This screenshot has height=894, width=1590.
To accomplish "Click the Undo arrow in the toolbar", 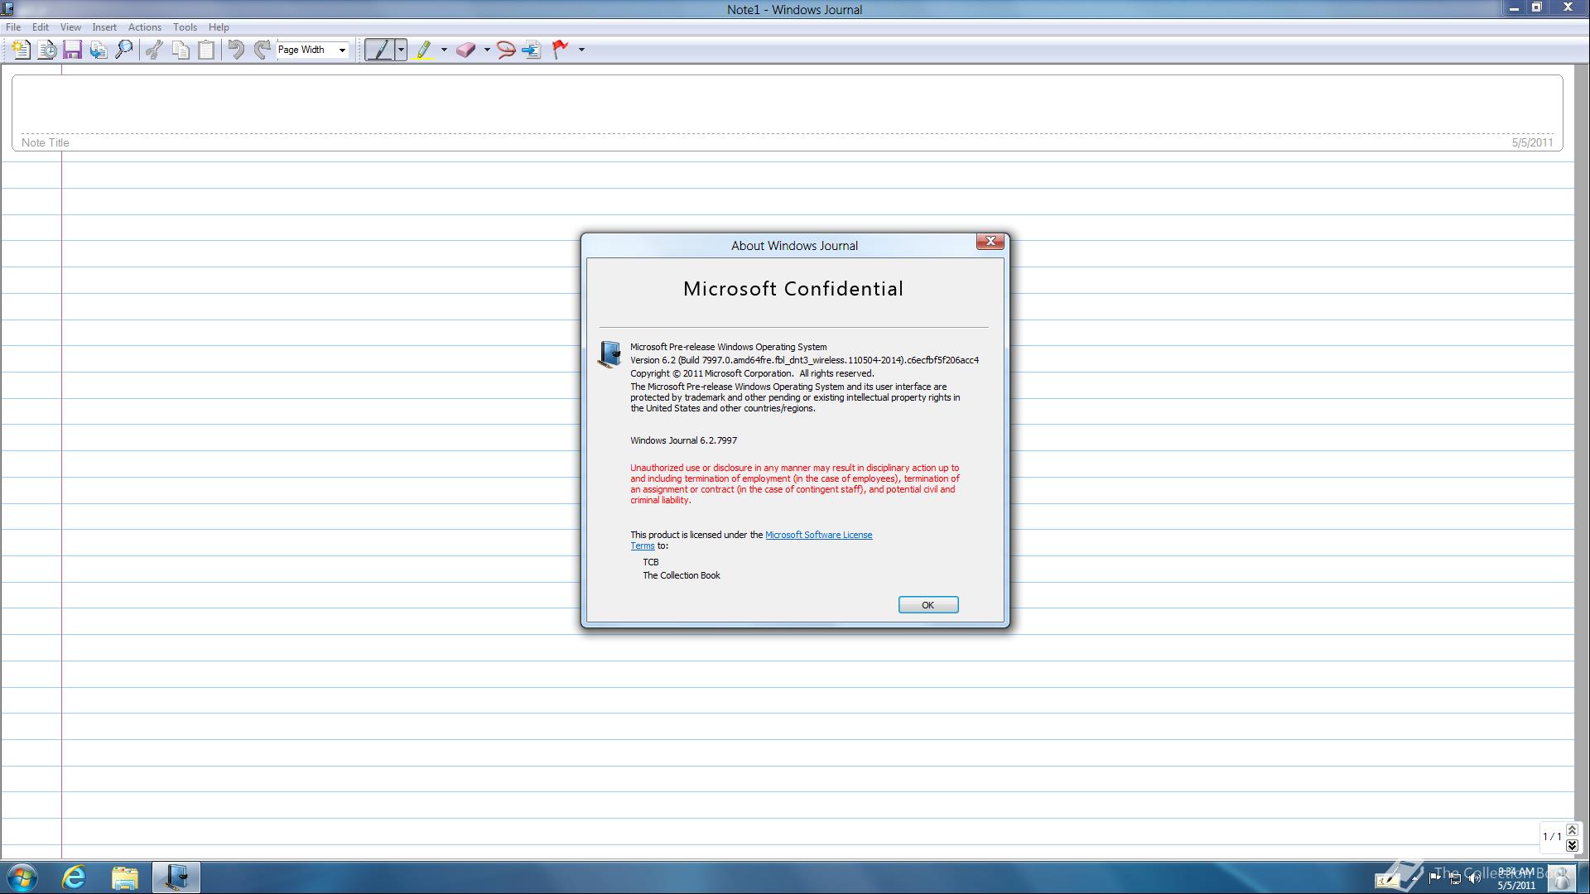I will 236,50.
